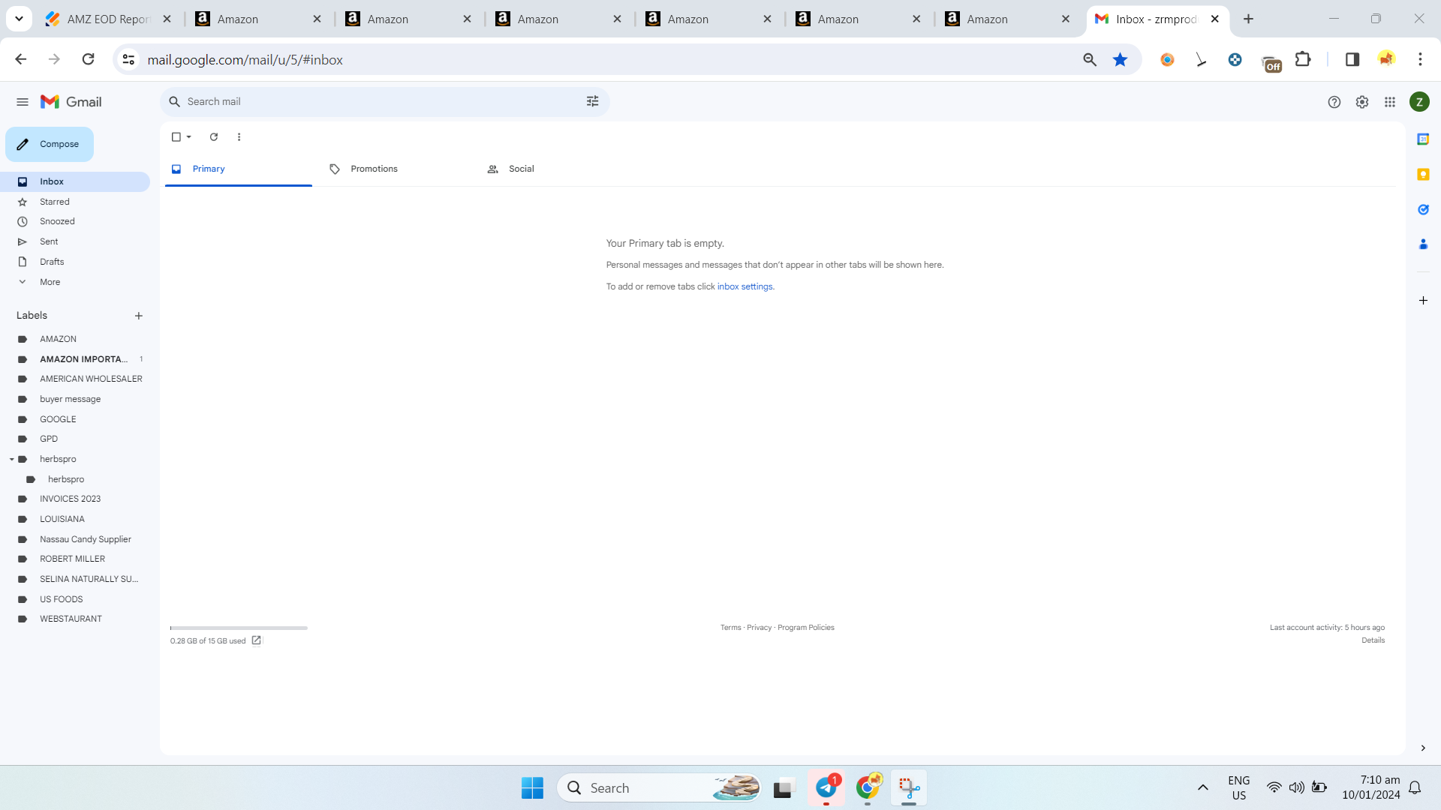Open Privacy link in footer
Viewport: 1441px width, 810px height.
(x=759, y=628)
